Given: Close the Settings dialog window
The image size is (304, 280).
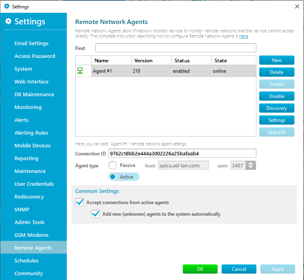Looking at the screenshot, I should [x=297, y=6].
